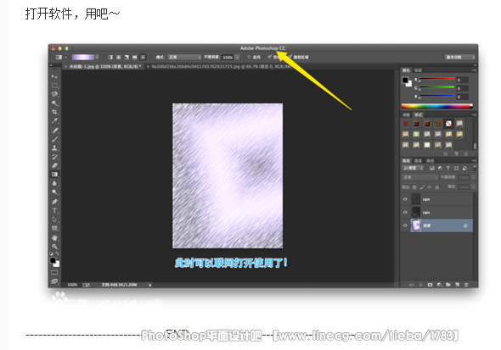Select the Path Selection tool
The width and height of the screenshot is (501, 350).
tap(54, 219)
